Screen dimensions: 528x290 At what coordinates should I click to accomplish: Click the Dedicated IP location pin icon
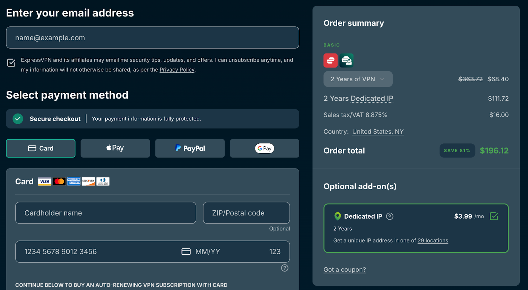(337, 216)
